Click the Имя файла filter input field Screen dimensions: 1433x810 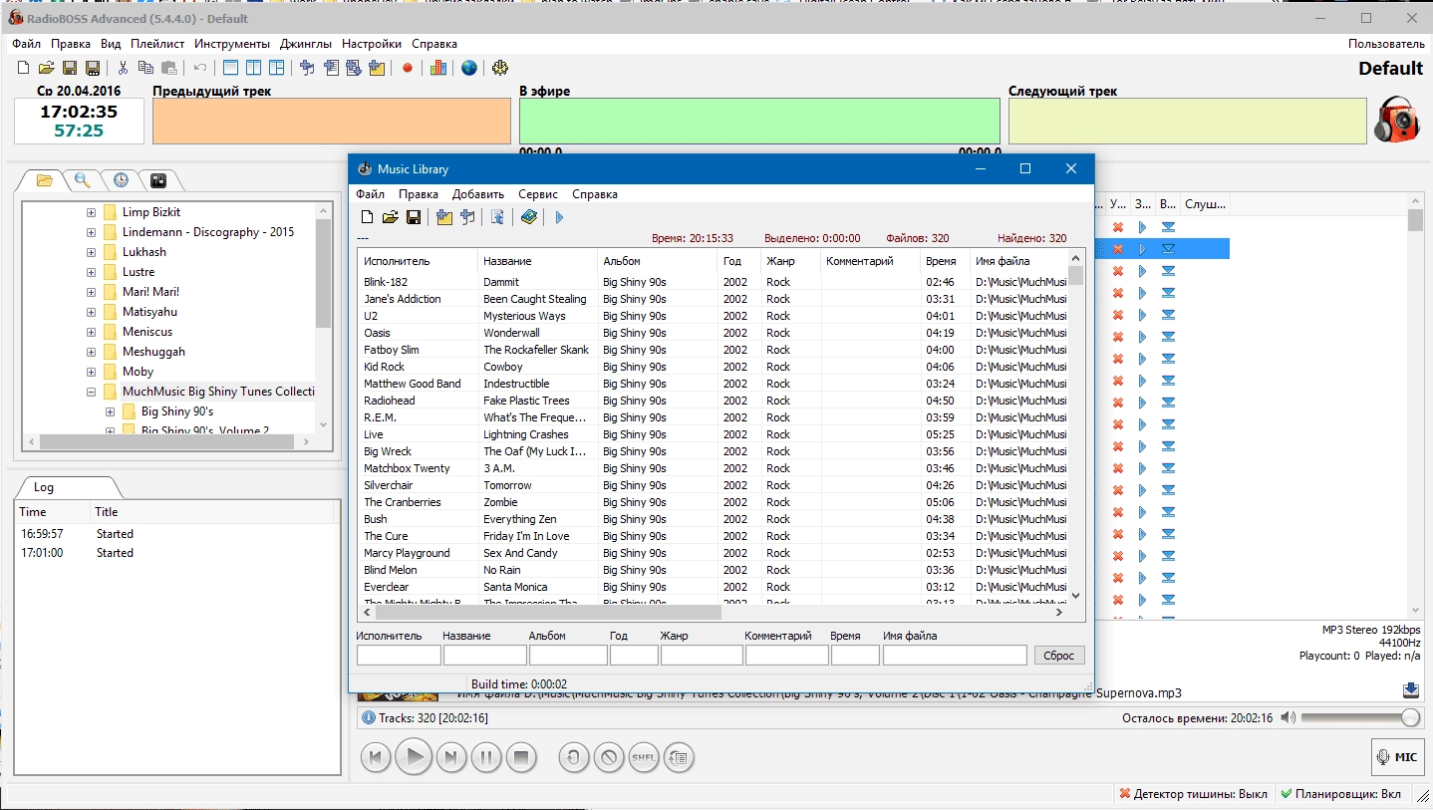click(x=955, y=656)
